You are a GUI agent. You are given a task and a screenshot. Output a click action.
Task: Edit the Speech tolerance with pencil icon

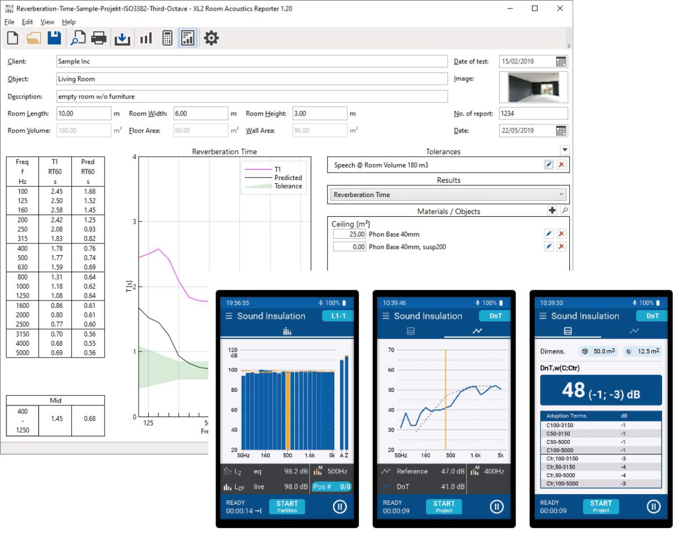pyautogui.click(x=549, y=165)
